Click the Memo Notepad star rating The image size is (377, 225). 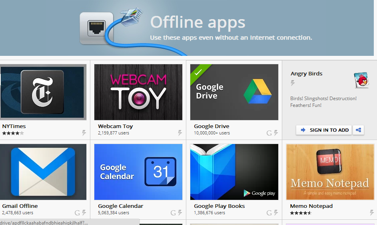coord(301,213)
